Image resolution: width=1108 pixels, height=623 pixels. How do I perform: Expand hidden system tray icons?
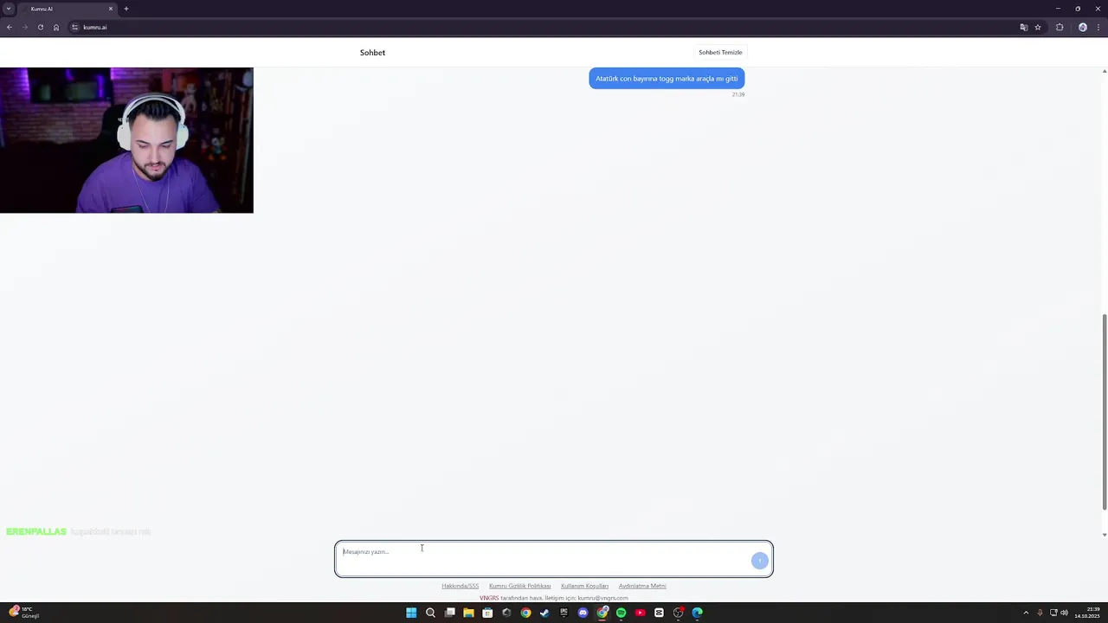click(x=1026, y=613)
